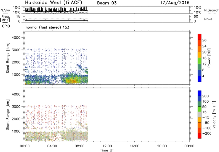Click the sky-noise trace in the top panel
Image resolution: width=219 pixels, height=152 pixels.
[56, 10]
